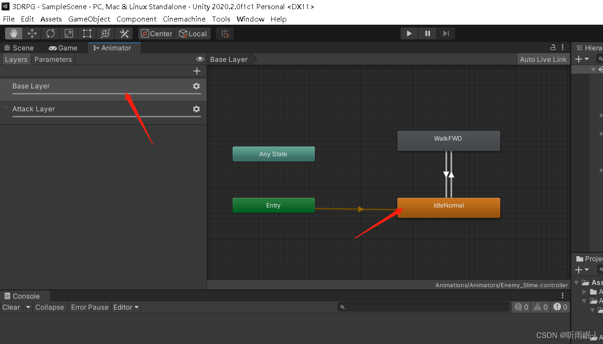Open Attack Layer settings gear
This screenshot has height=344, width=603.
(x=196, y=109)
